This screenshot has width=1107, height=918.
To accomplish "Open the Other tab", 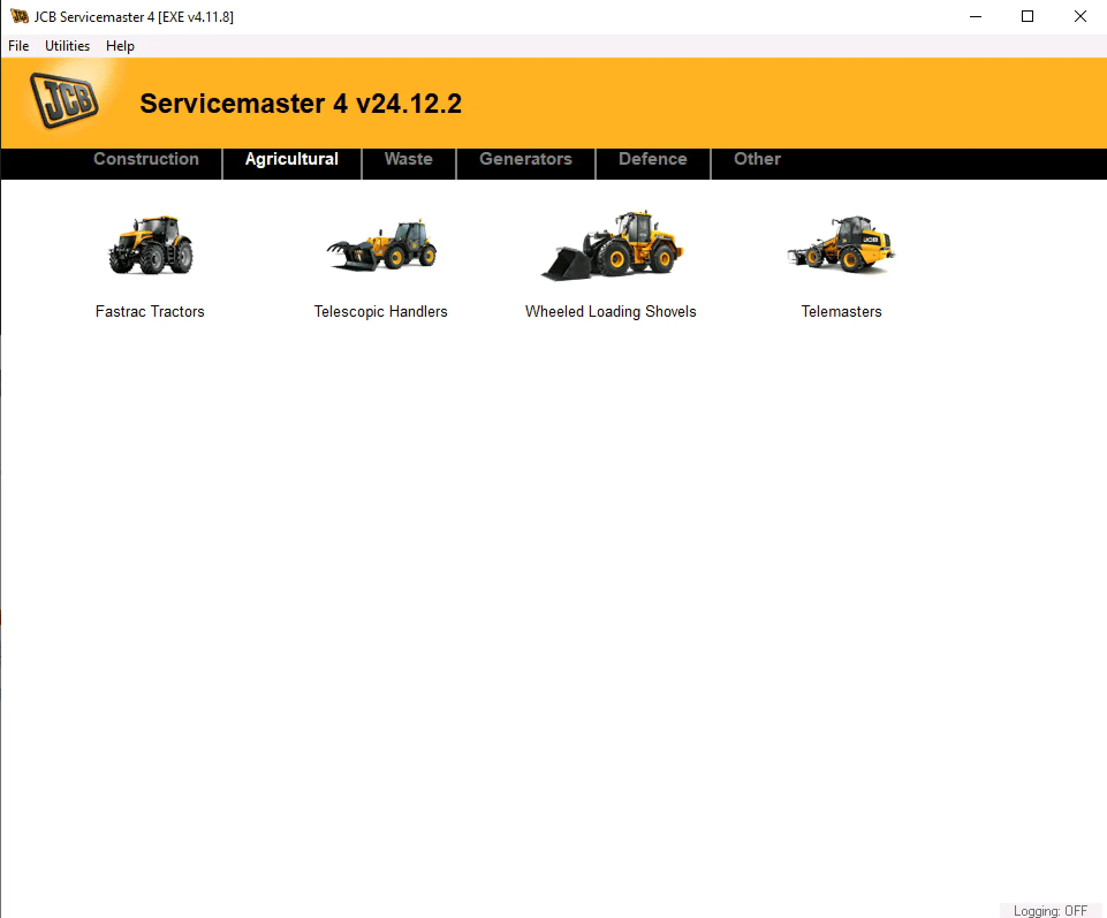I will pyautogui.click(x=757, y=159).
